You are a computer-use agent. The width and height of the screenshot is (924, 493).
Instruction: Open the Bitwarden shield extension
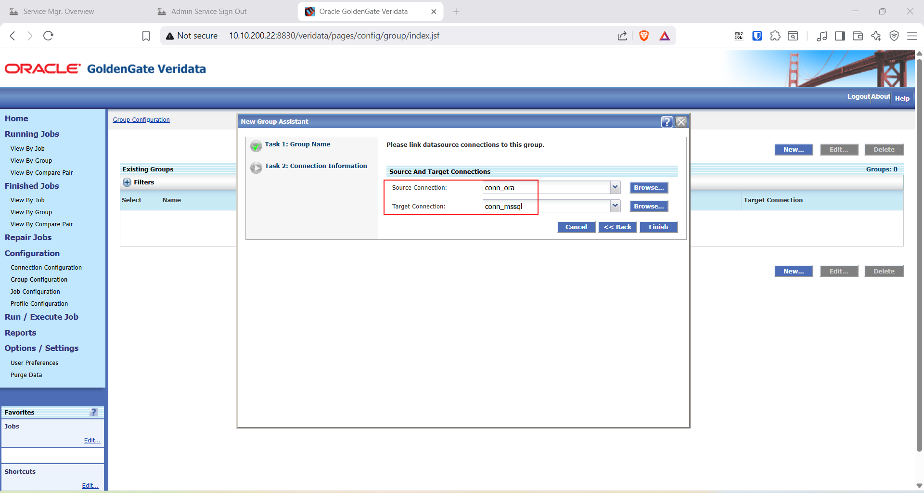click(x=757, y=36)
